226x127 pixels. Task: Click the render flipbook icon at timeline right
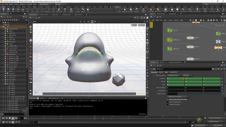pyautogui.click(x=199, y=120)
